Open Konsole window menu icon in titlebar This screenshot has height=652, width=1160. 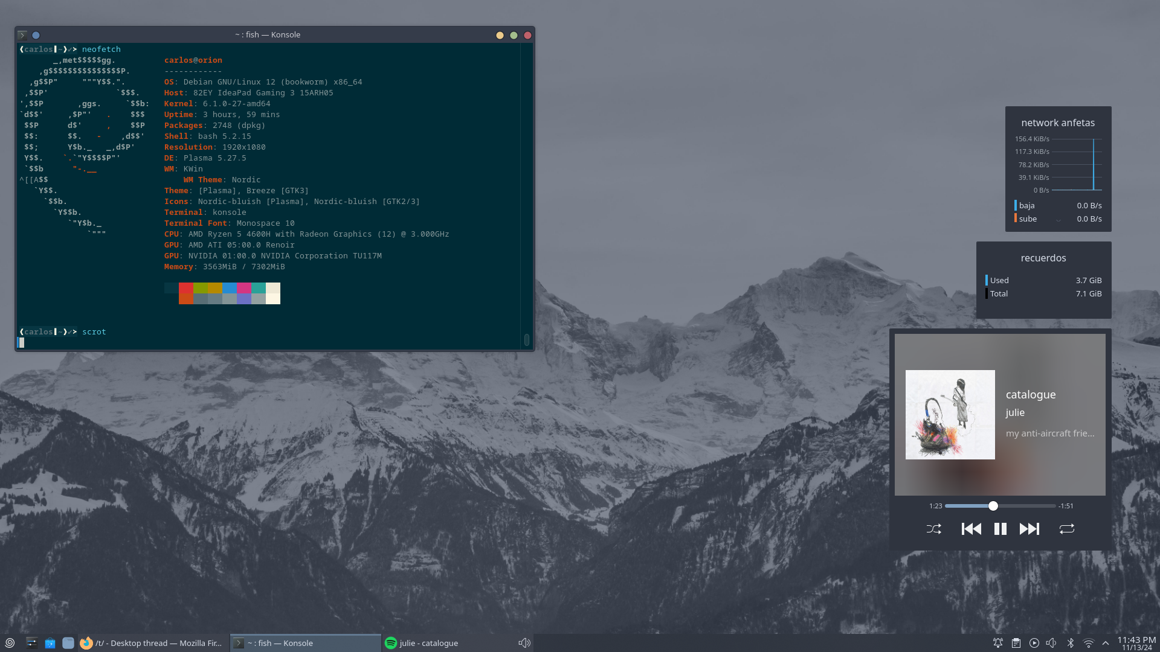point(22,35)
